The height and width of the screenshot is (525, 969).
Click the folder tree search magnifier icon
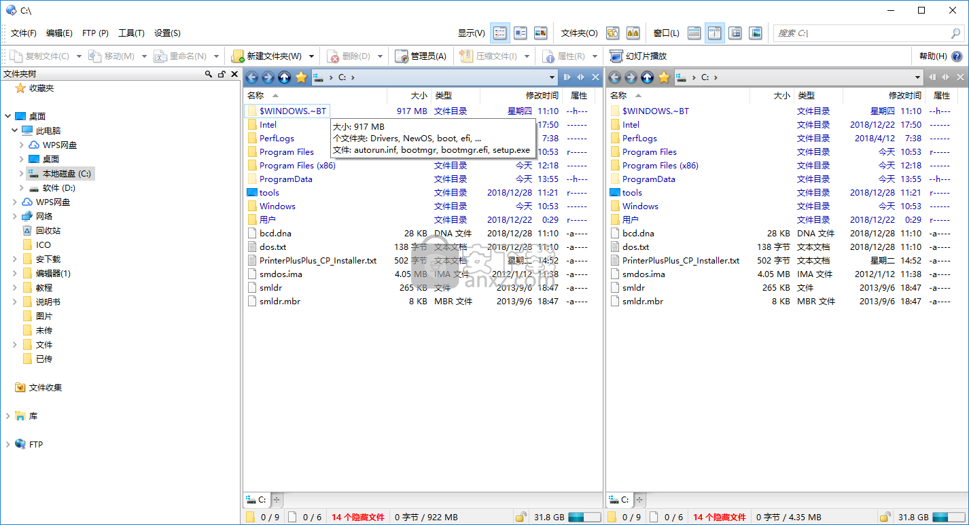pos(209,74)
